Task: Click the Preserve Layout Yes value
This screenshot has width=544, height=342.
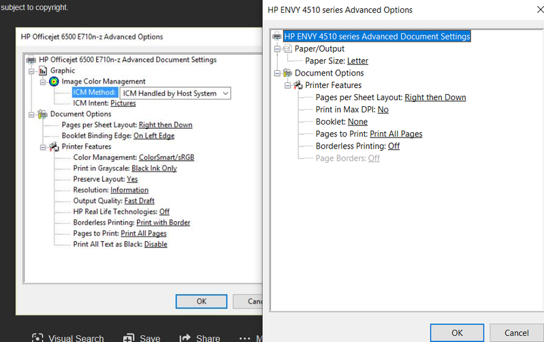Action: (132, 178)
